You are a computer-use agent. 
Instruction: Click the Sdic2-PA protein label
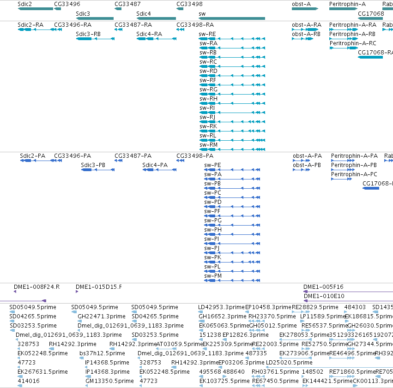coord(33,156)
